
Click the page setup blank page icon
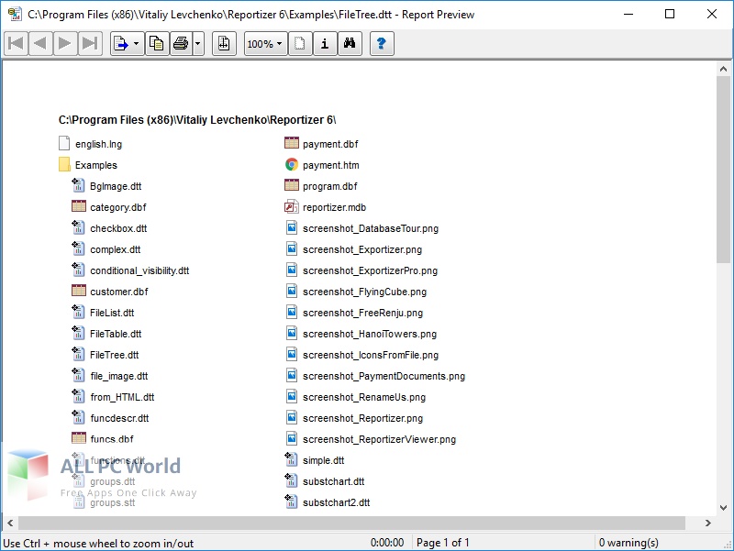[300, 44]
